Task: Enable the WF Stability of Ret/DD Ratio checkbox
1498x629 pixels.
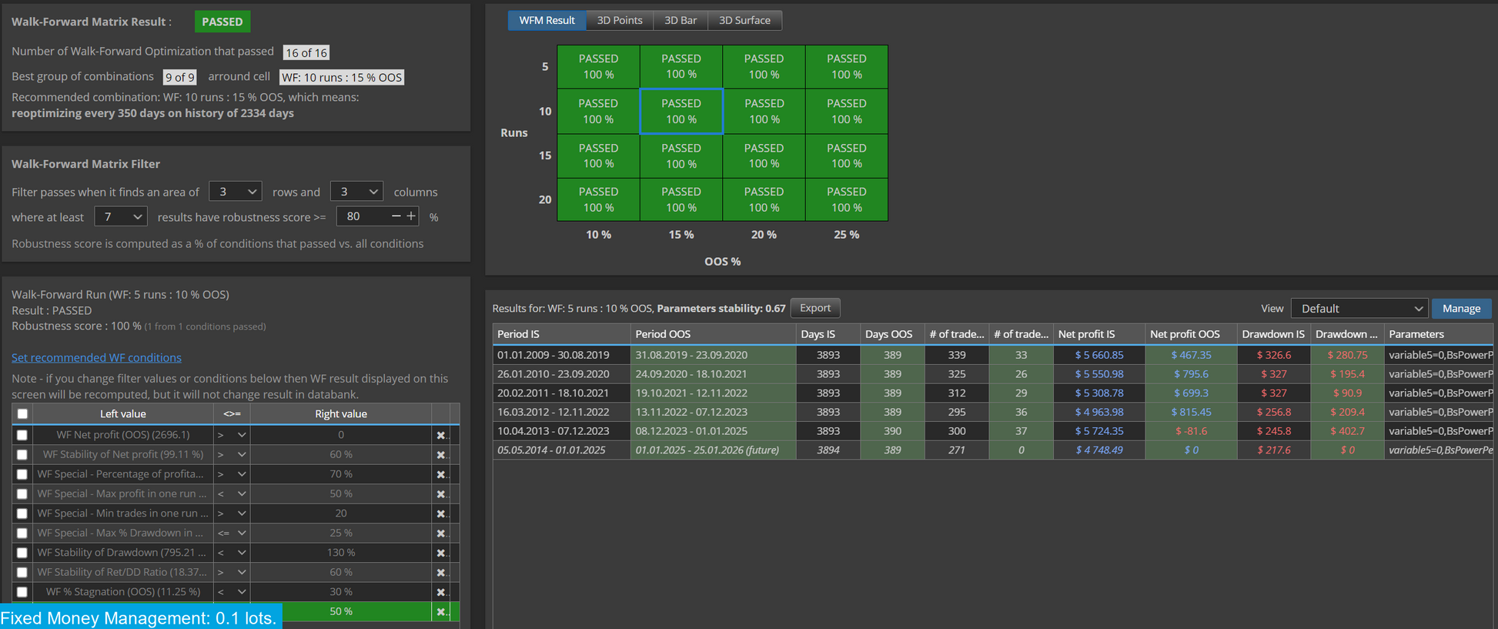Action: point(22,572)
